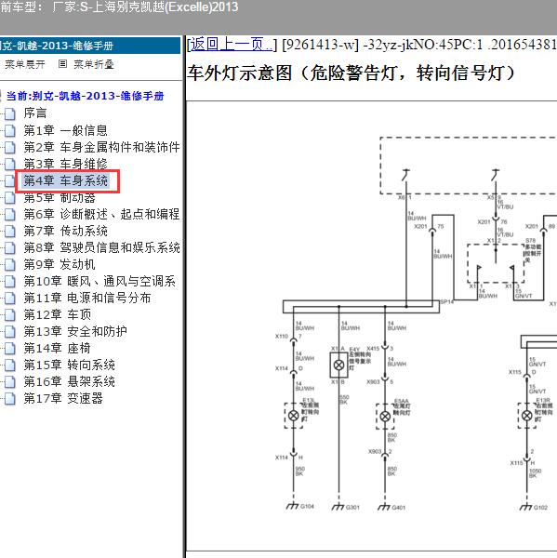This screenshot has width=557, height=558.
Task: Open 第11章 电源和信号分布
Action: (87, 298)
